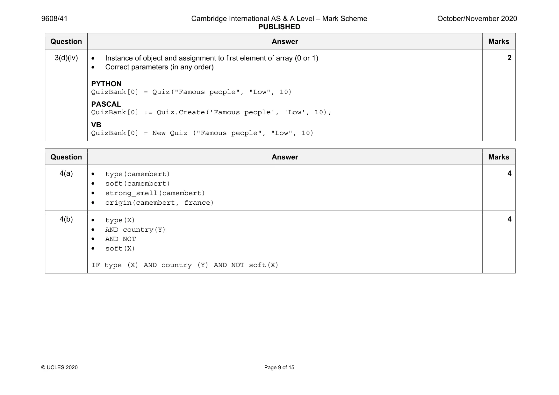Click the Answer header above the 3(d)(iv) row
This screenshot has width=559, height=395.
coord(285,42)
